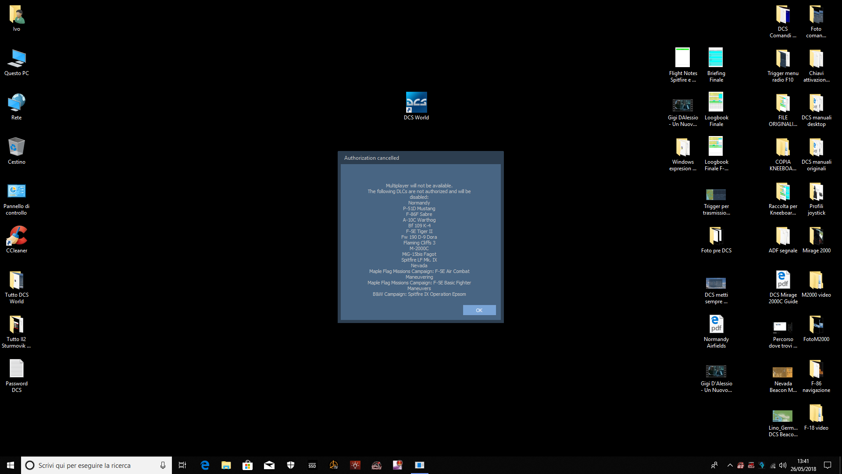
Task: Select the DCS World desktop shortcut
Action: click(416, 106)
